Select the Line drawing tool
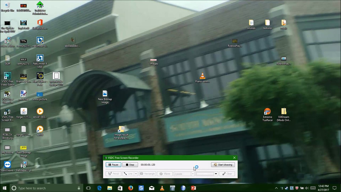The image size is (341, 192). (x=128, y=174)
